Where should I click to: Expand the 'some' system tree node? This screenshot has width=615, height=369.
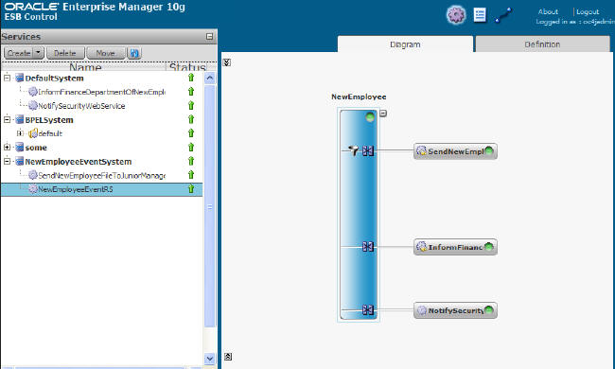tap(7, 148)
